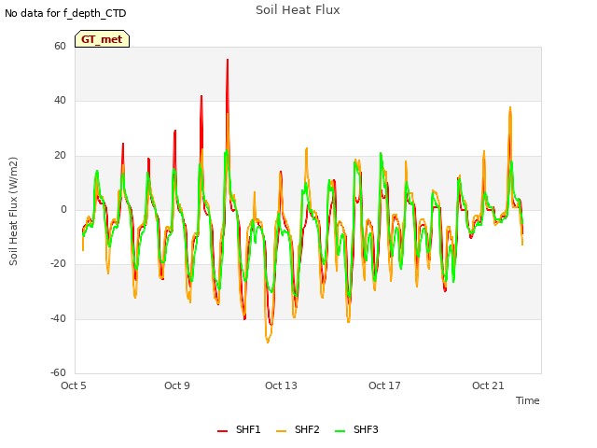Click the Oct 5 x-axis label

(x=74, y=385)
